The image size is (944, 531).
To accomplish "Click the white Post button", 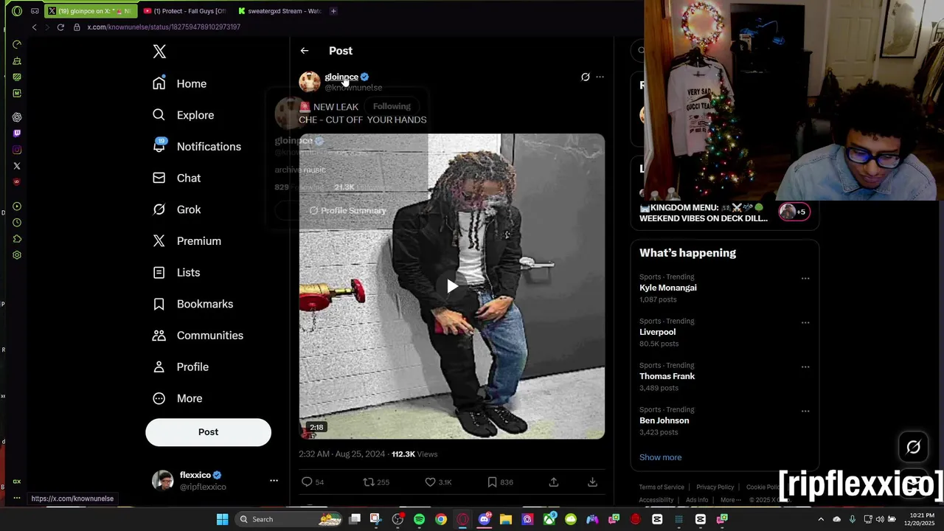I will pos(208,432).
